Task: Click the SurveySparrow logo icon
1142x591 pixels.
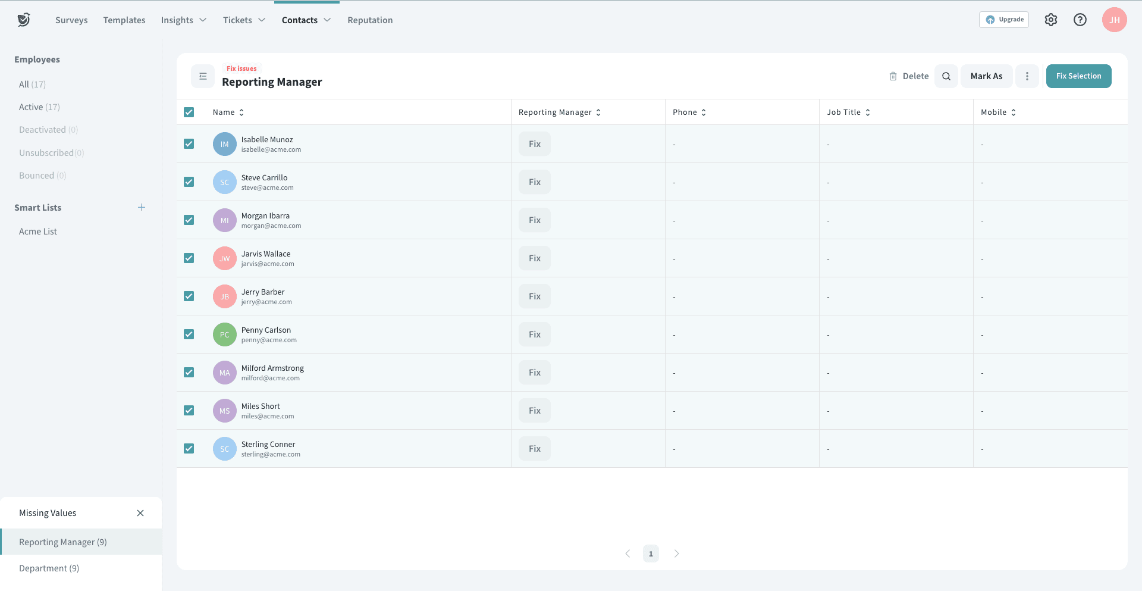Action: tap(24, 20)
